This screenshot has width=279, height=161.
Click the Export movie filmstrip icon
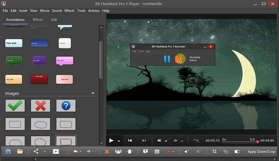coord(56,152)
